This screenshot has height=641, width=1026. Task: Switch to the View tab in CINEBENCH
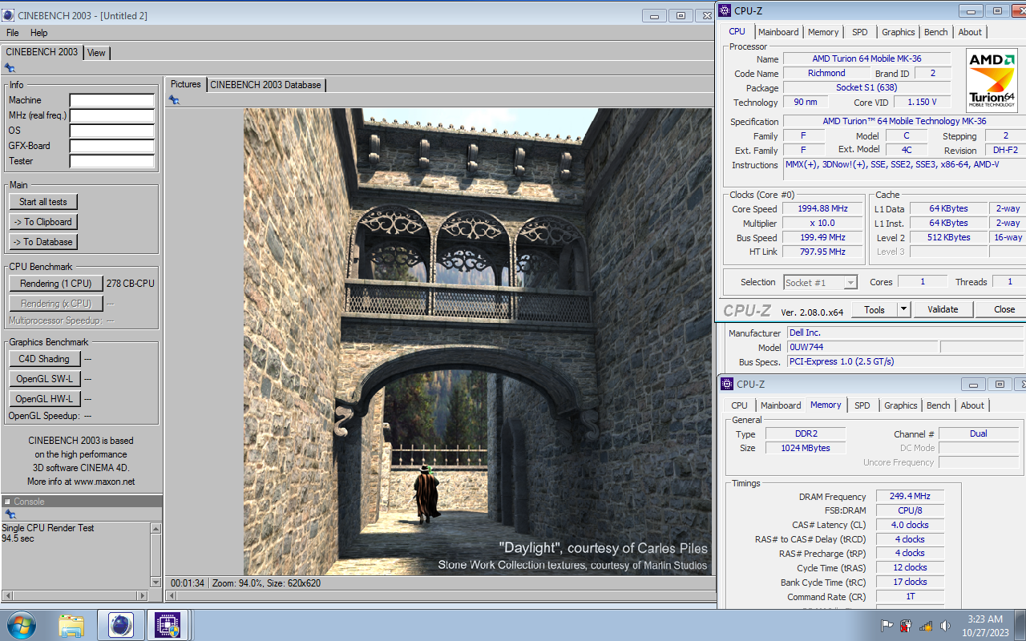pos(96,52)
